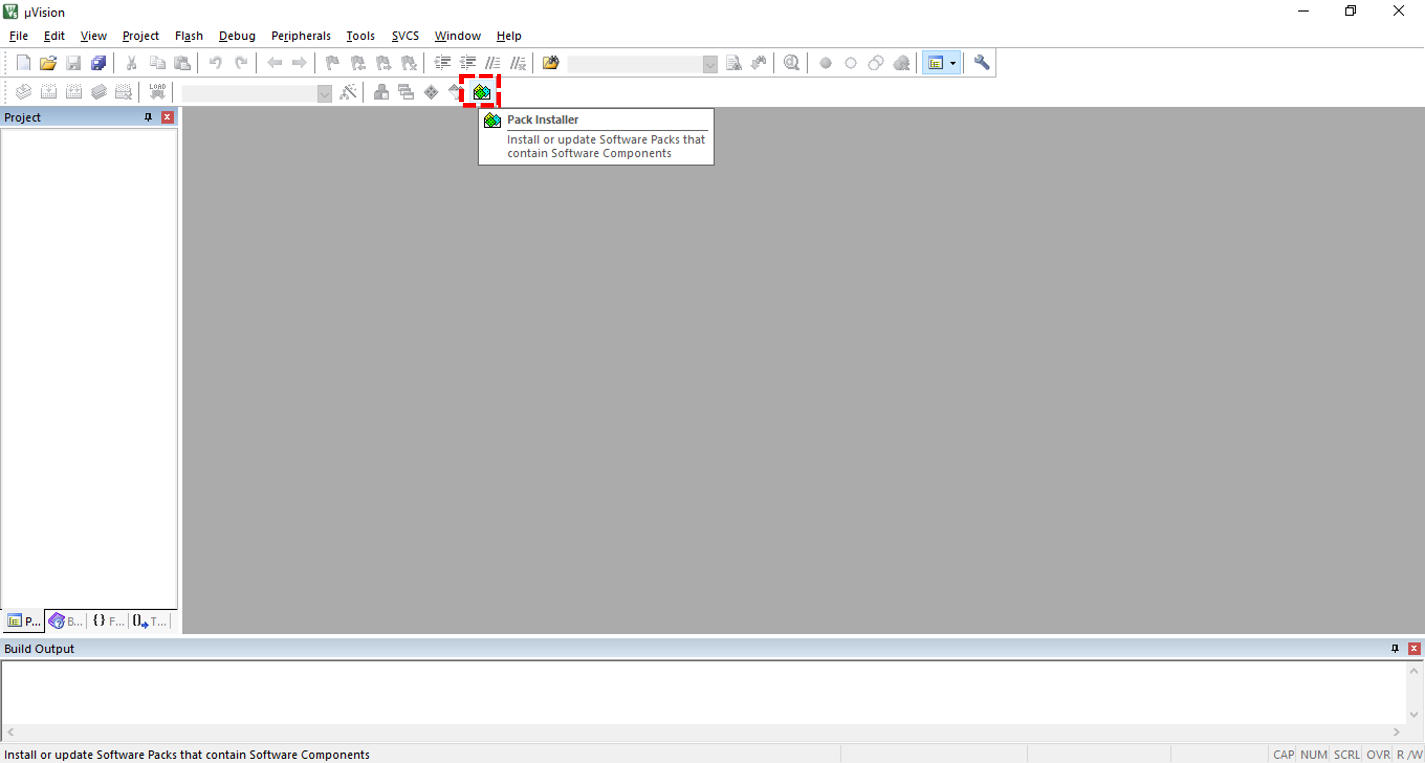
Task: Click the Uncomment selection icon
Action: tap(518, 63)
